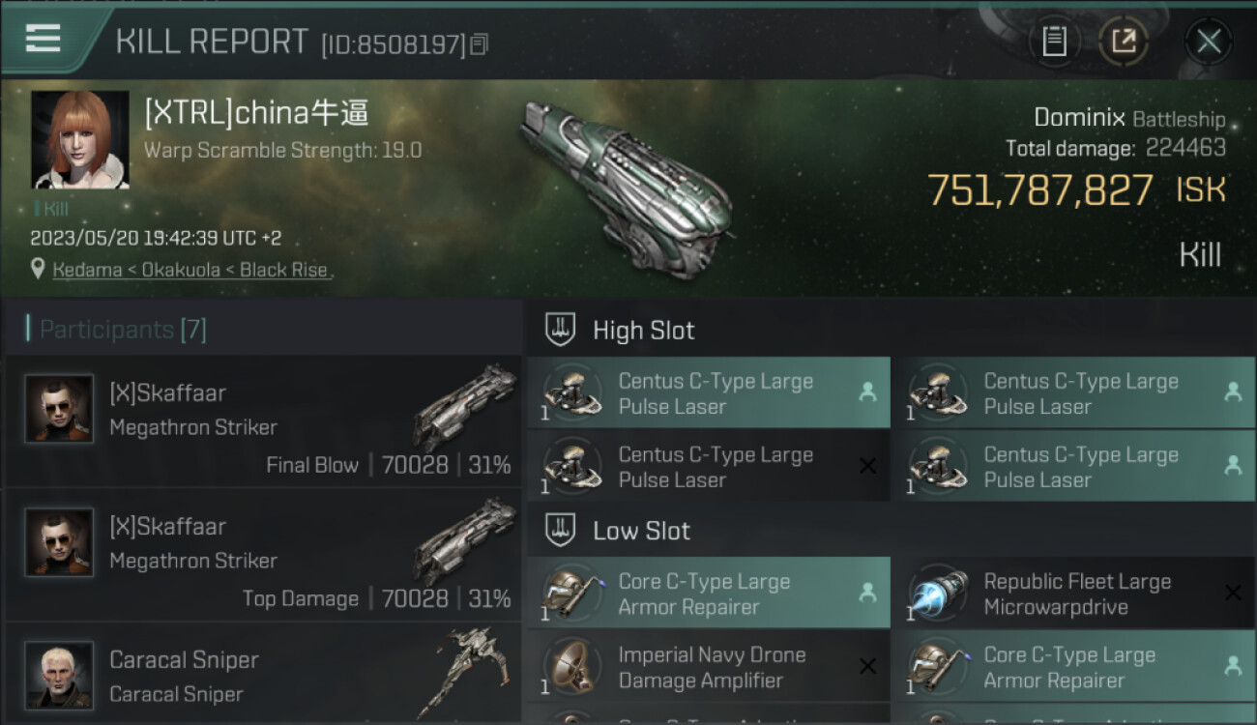Select first Centus C-Type Large Pulse Laser
The image size is (1257, 725).
coord(709,392)
